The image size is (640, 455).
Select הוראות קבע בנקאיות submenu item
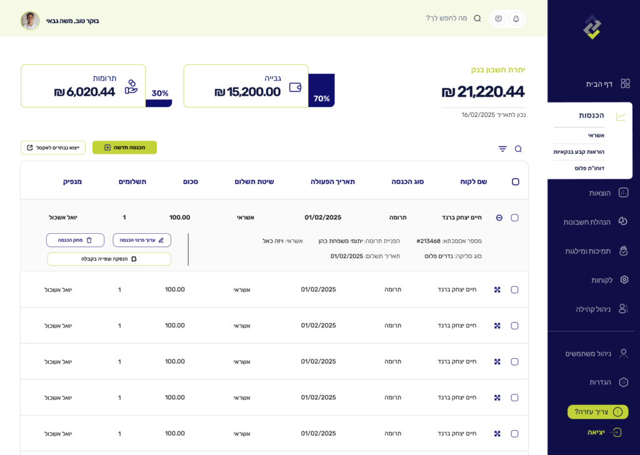click(579, 152)
